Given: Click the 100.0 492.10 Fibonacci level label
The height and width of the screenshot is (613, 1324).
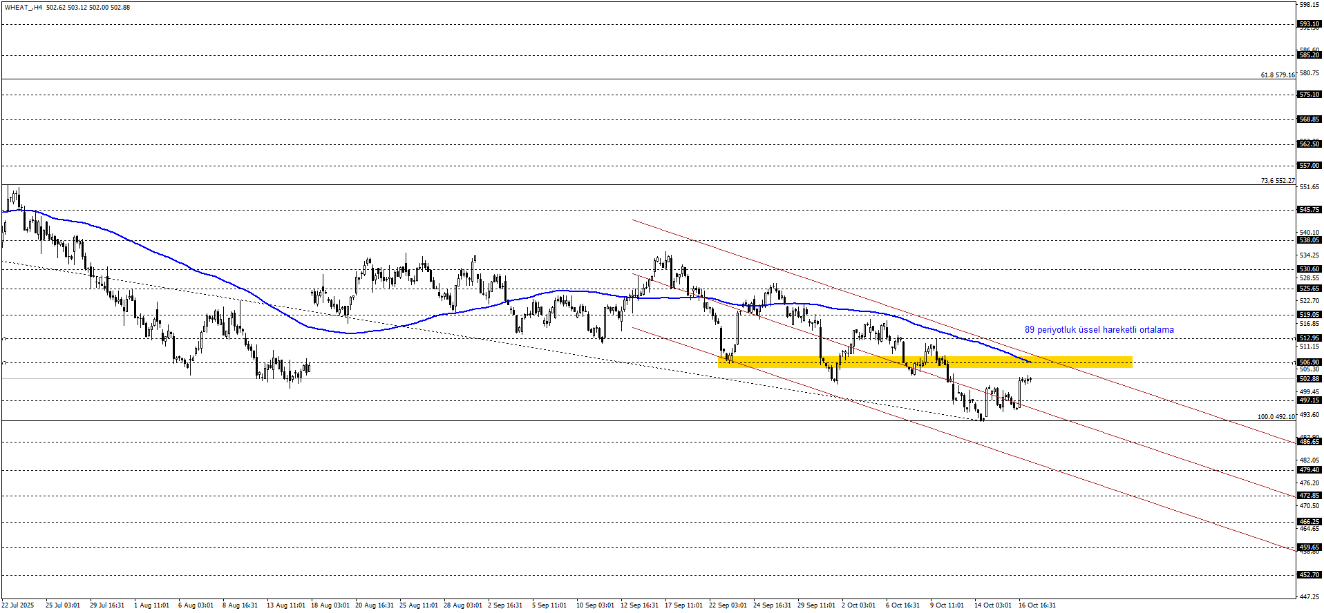Looking at the screenshot, I should point(1276,417).
